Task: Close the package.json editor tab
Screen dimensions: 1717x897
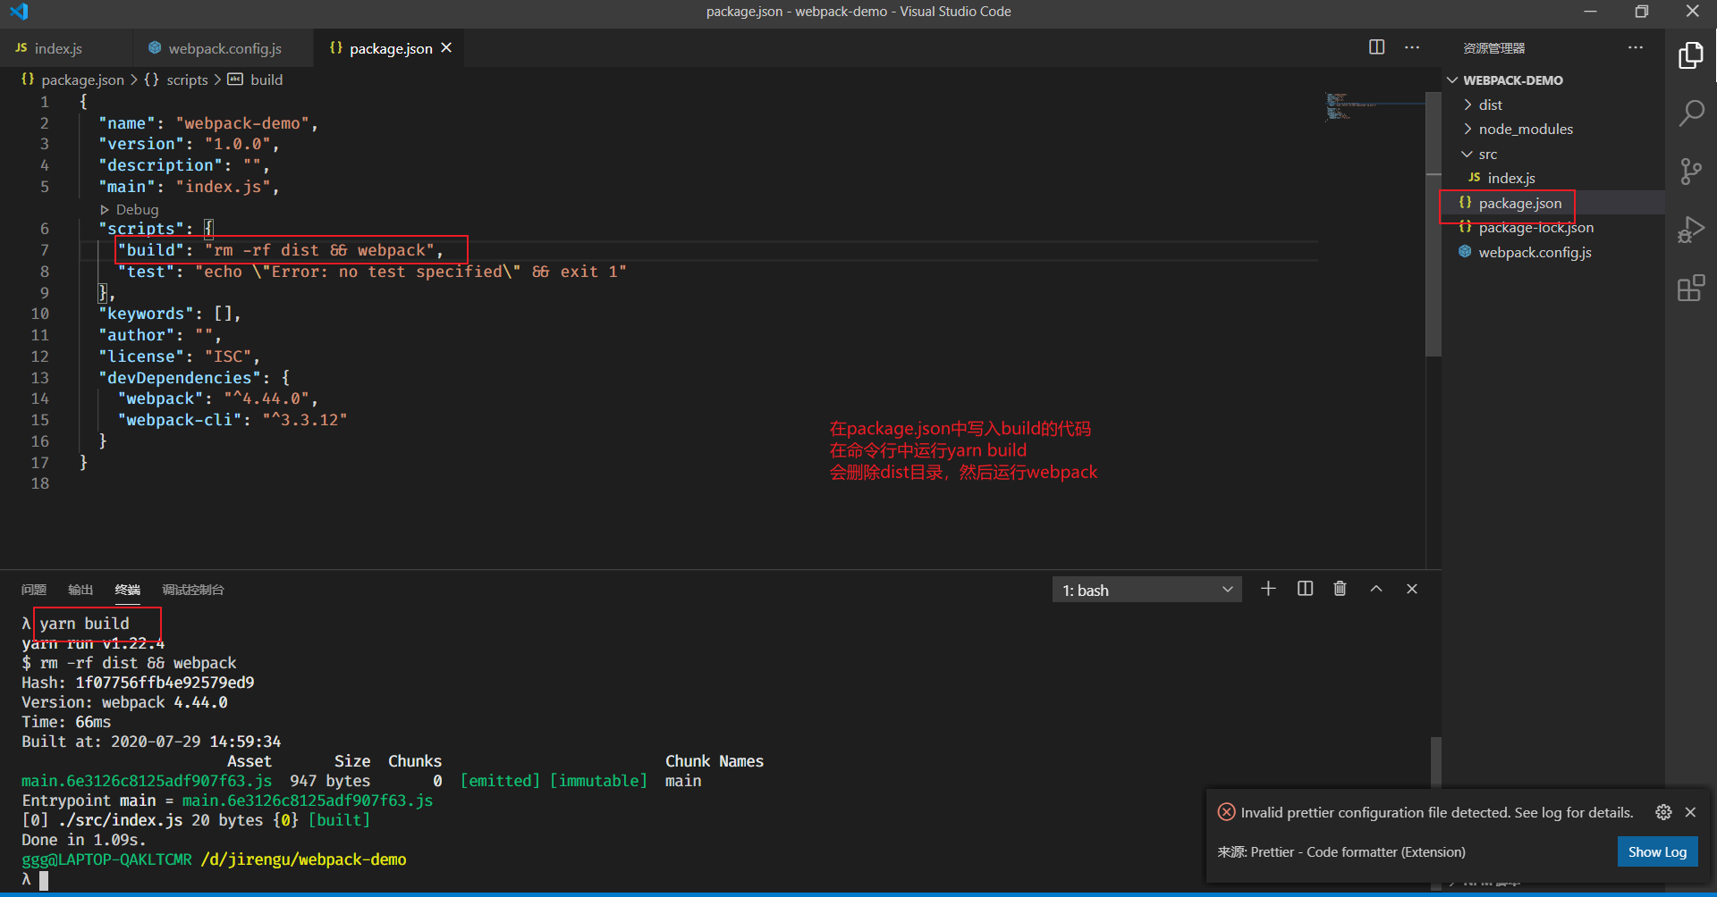Action: point(446,47)
